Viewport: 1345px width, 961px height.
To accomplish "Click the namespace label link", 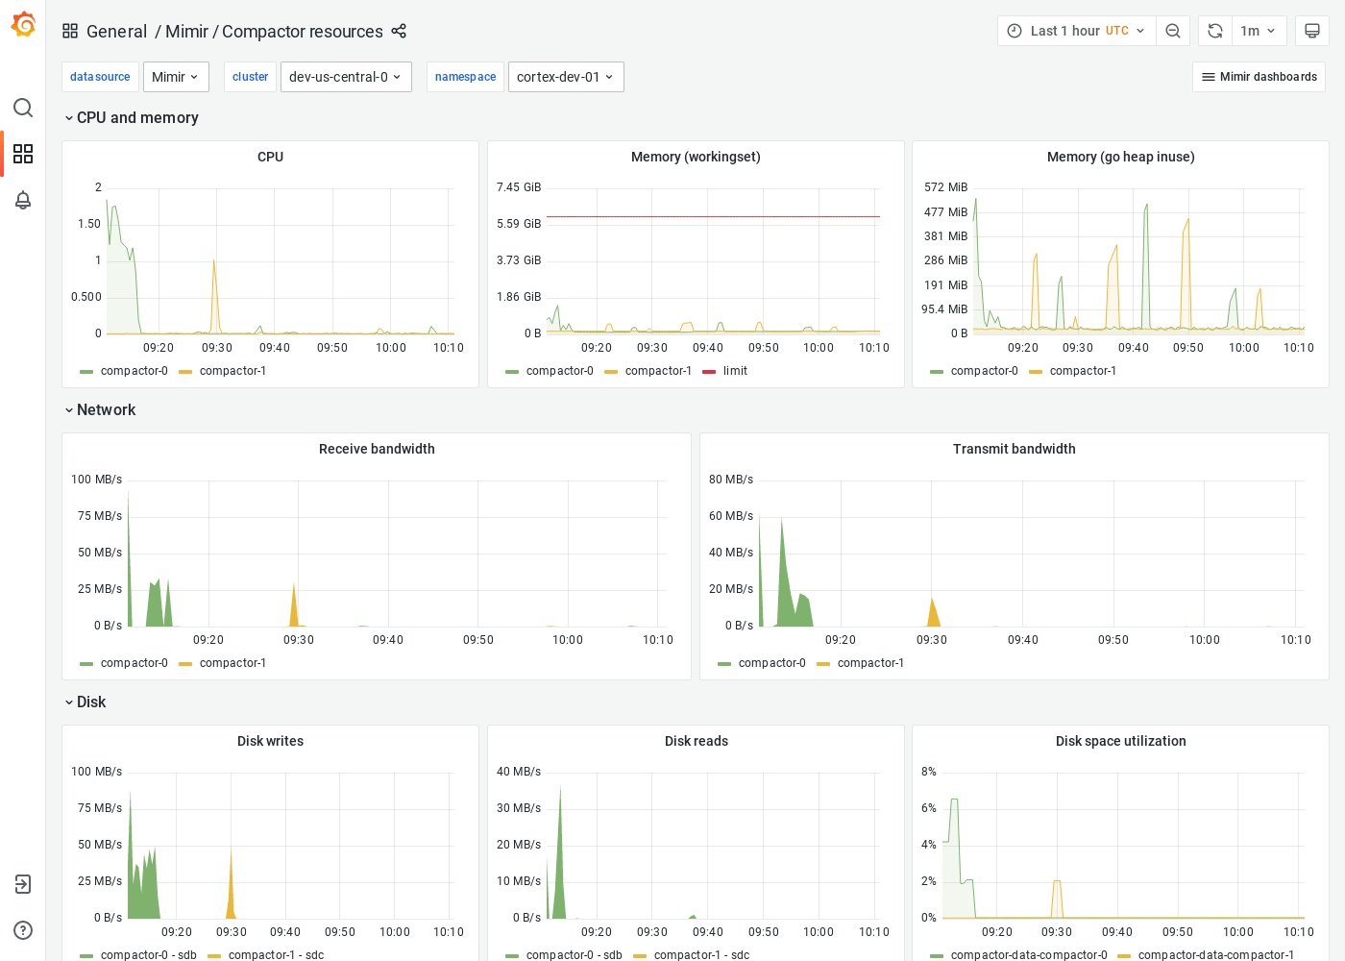I will pos(465,76).
